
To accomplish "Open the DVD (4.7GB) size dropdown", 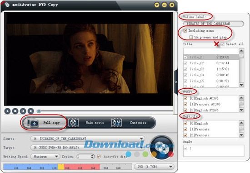I will point(170,167).
